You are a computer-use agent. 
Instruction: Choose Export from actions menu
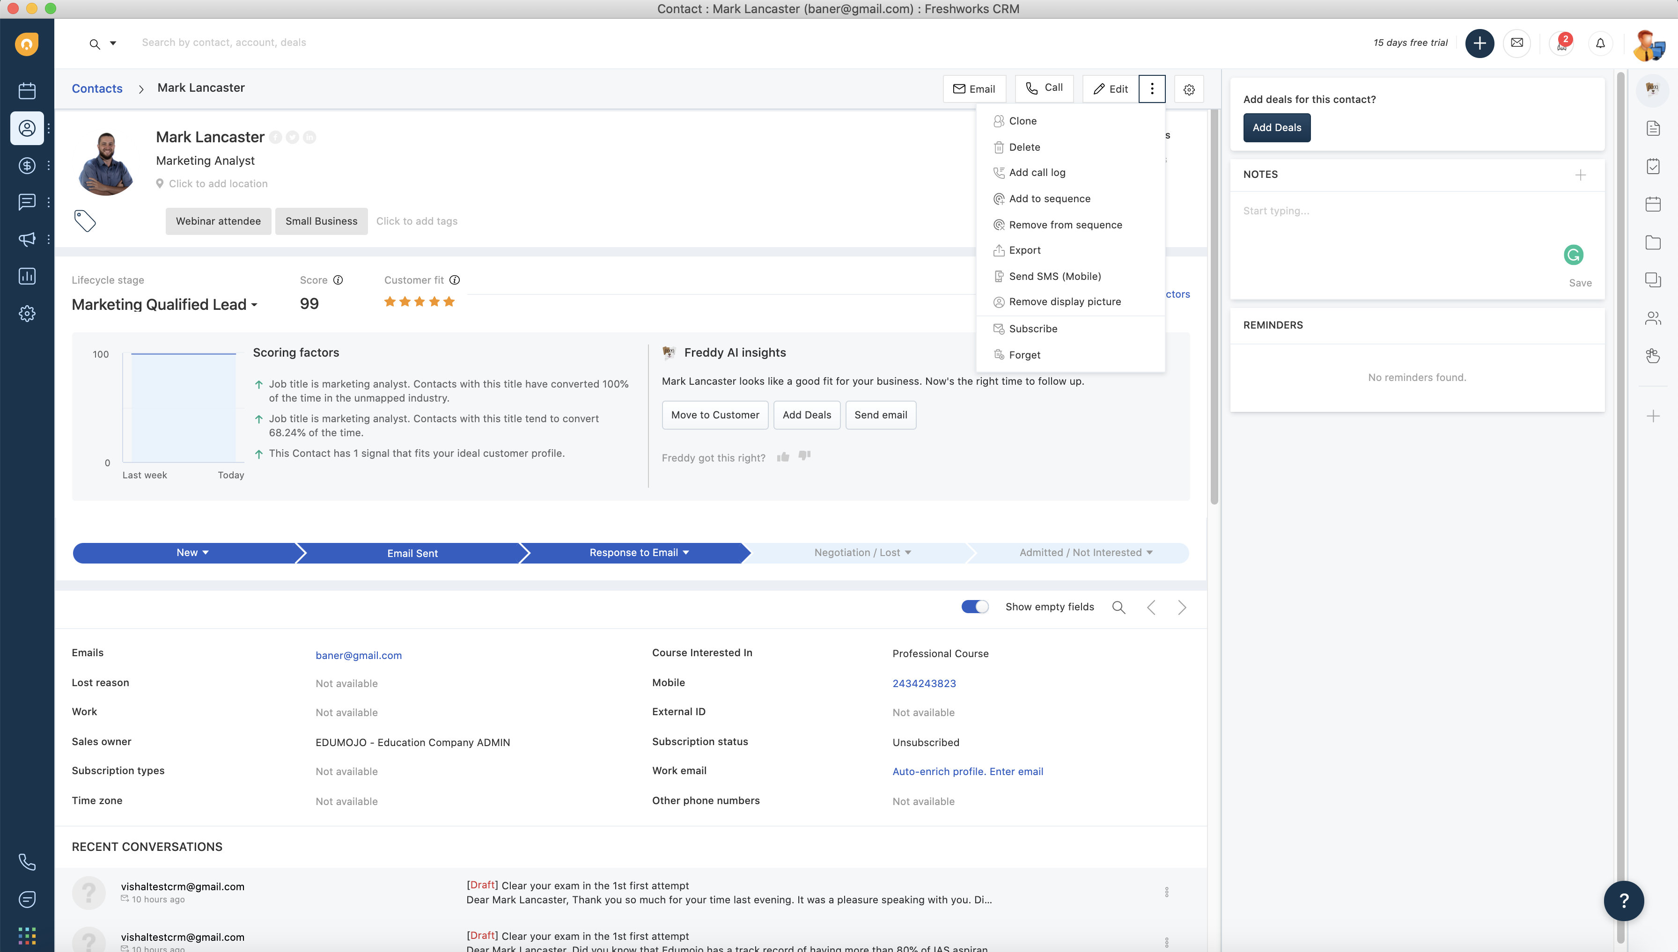(x=1070, y=250)
